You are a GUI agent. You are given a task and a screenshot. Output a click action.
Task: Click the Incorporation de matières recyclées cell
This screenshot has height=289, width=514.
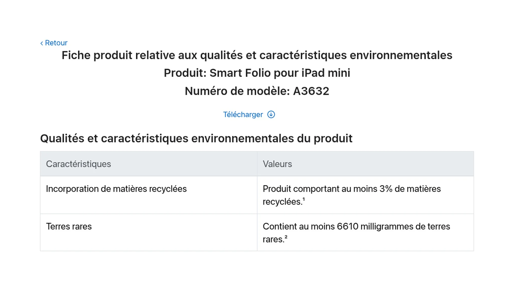click(149, 195)
